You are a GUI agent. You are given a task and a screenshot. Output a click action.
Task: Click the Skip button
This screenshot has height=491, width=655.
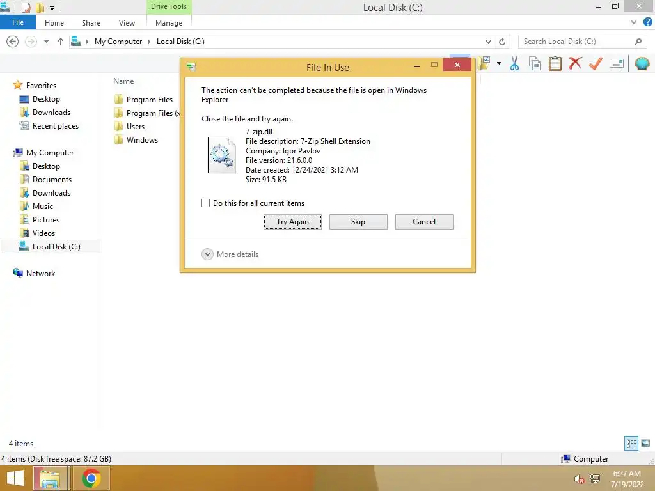tap(358, 222)
